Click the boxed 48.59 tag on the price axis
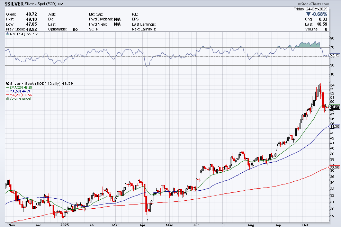 coord(334,108)
